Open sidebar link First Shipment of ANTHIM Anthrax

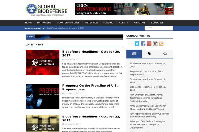point(146,98)
